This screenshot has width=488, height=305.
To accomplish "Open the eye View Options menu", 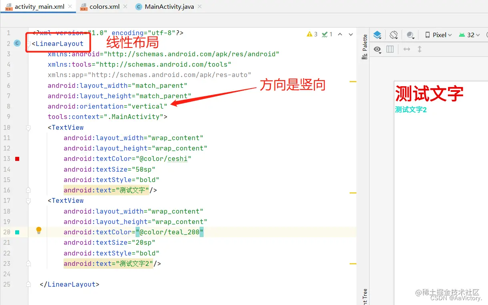I will pyautogui.click(x=377, y=49).
